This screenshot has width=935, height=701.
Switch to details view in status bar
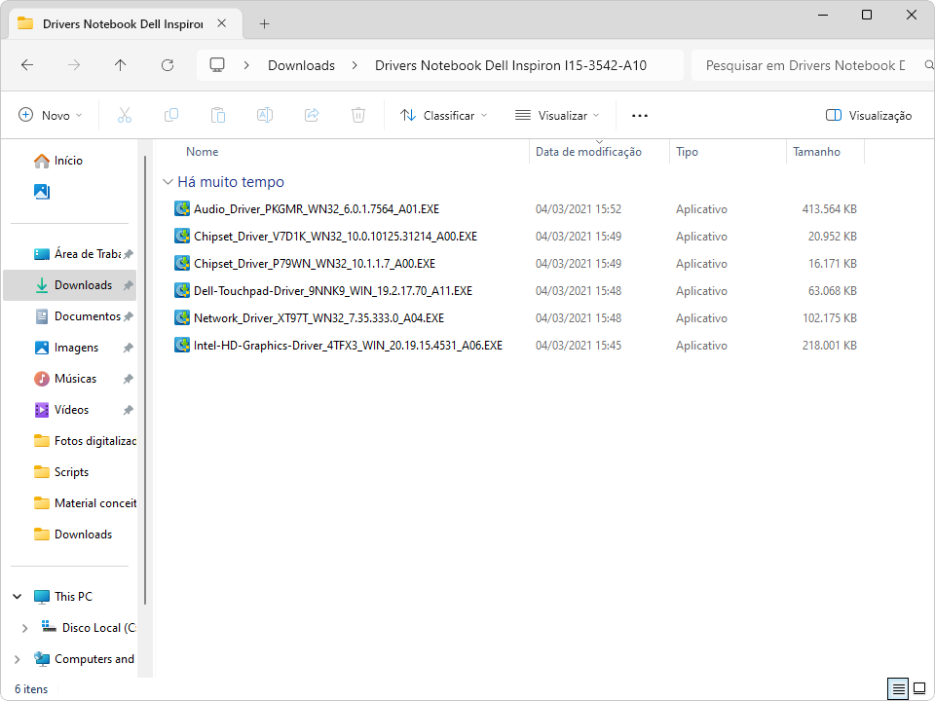897,689
